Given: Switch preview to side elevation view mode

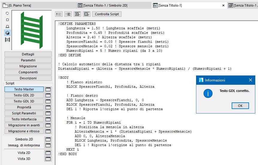Looking at the screenshot, I should coord(7,26).
